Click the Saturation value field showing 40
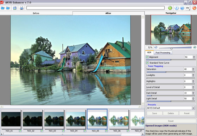Screen dimensions: 197x136 (x=188, y=69)
